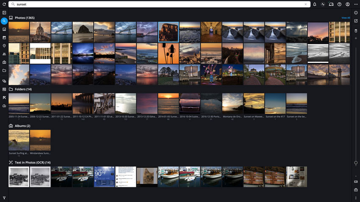Open the 2006-12-22 Sunse... folder
Screen dimensions: 360x202
(x=40, y=104)
